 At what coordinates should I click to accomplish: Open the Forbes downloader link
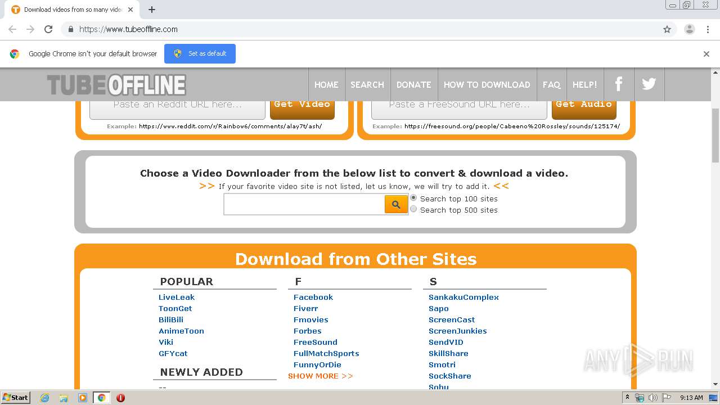[x=308, y=331]
